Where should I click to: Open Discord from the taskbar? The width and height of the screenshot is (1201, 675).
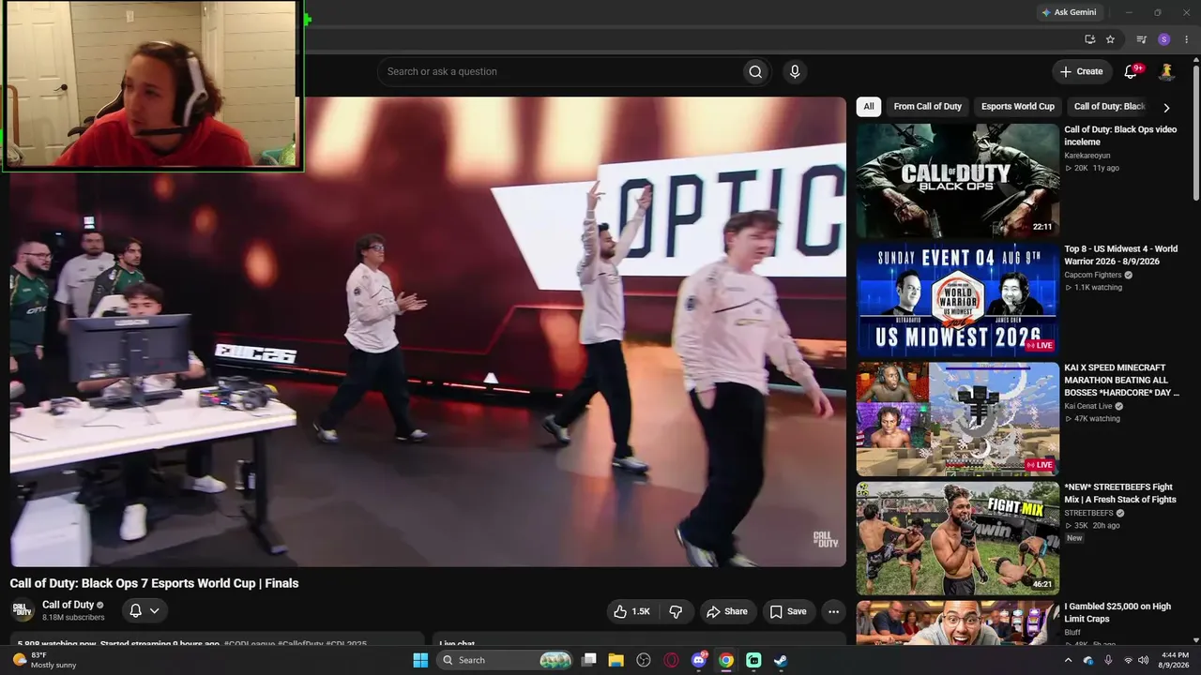point(699,660)
